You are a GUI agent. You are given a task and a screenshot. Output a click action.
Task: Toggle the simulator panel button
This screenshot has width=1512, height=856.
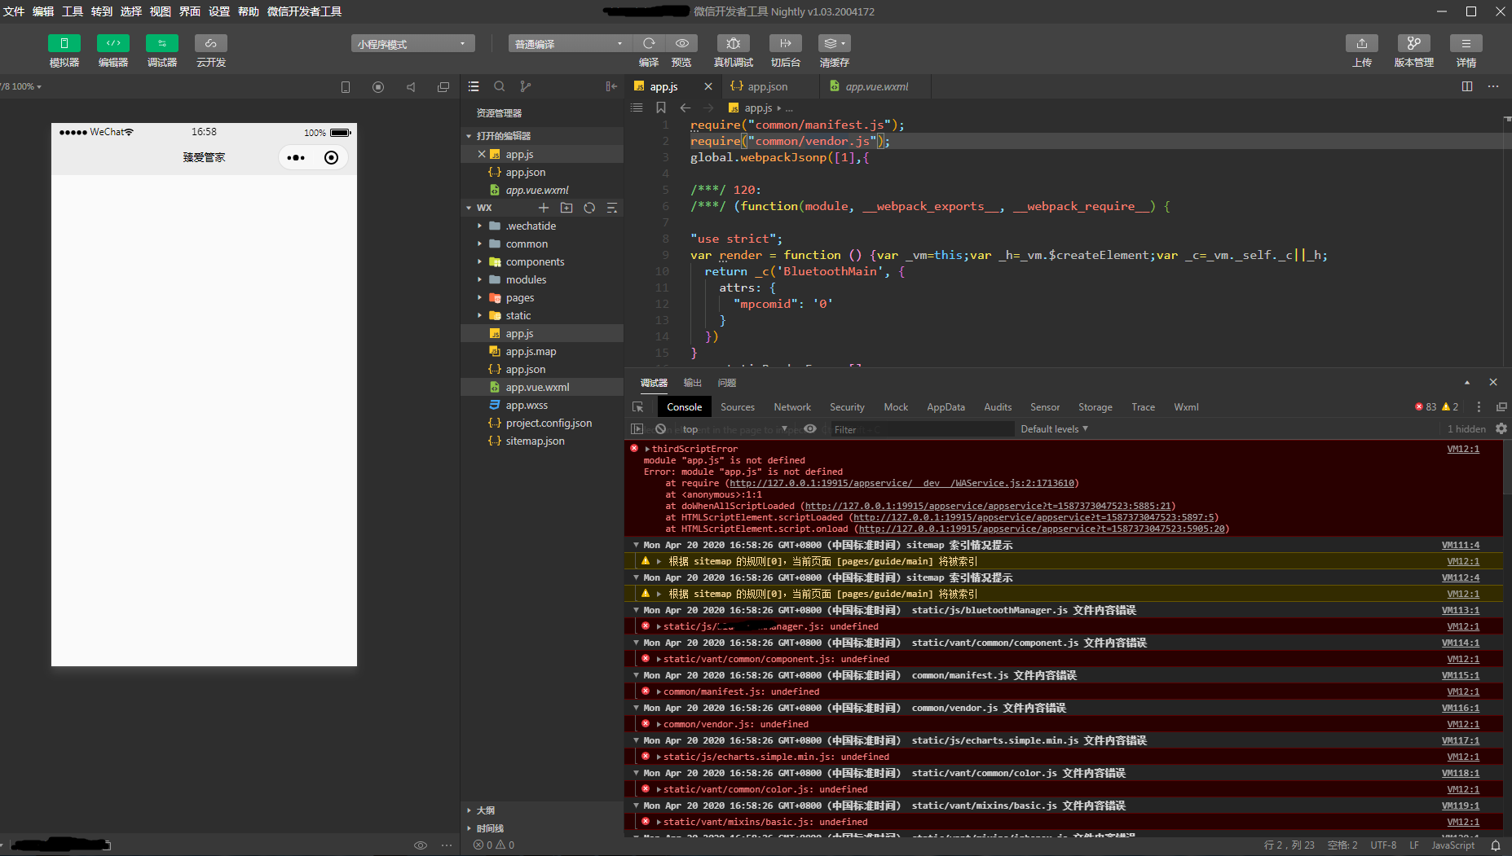pos(64,43)
